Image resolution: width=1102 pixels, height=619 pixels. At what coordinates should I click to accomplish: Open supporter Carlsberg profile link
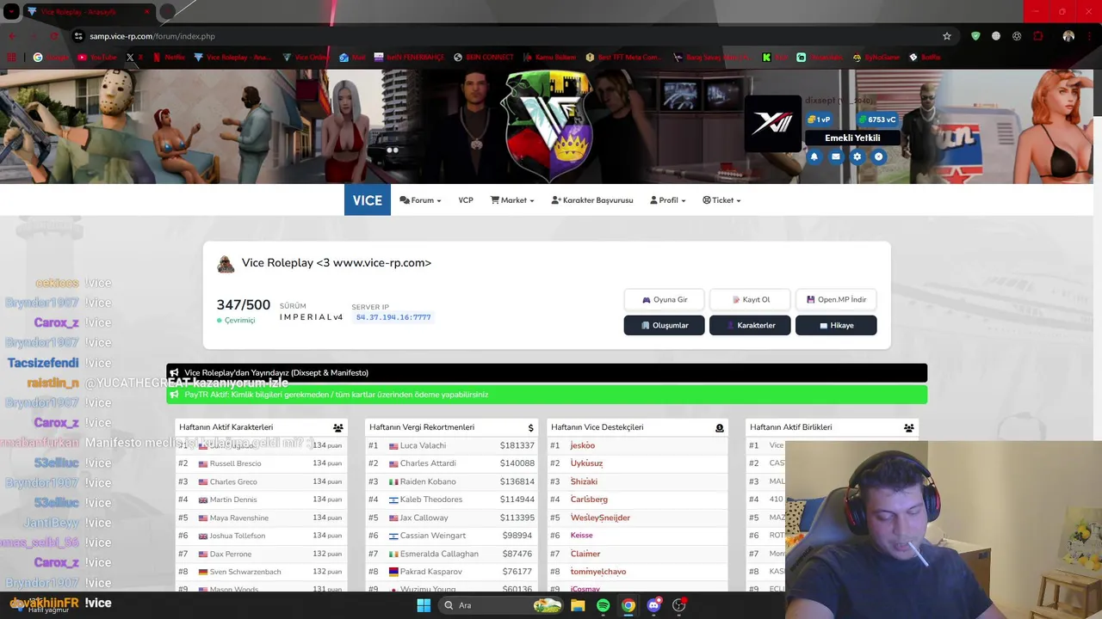click(x=589, y=499)
